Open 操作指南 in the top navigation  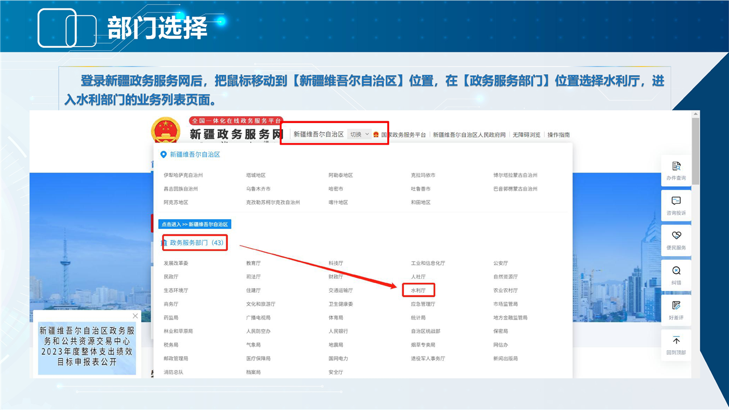point(558,135)
